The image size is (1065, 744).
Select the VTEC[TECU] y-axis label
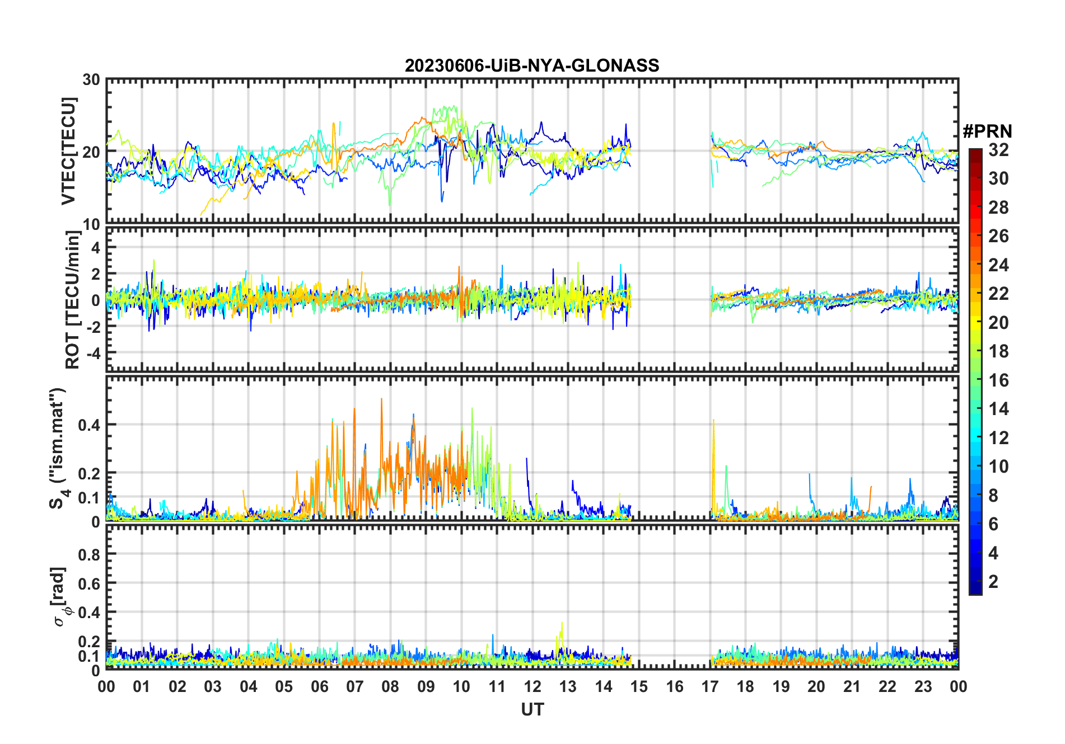point(68,151)
